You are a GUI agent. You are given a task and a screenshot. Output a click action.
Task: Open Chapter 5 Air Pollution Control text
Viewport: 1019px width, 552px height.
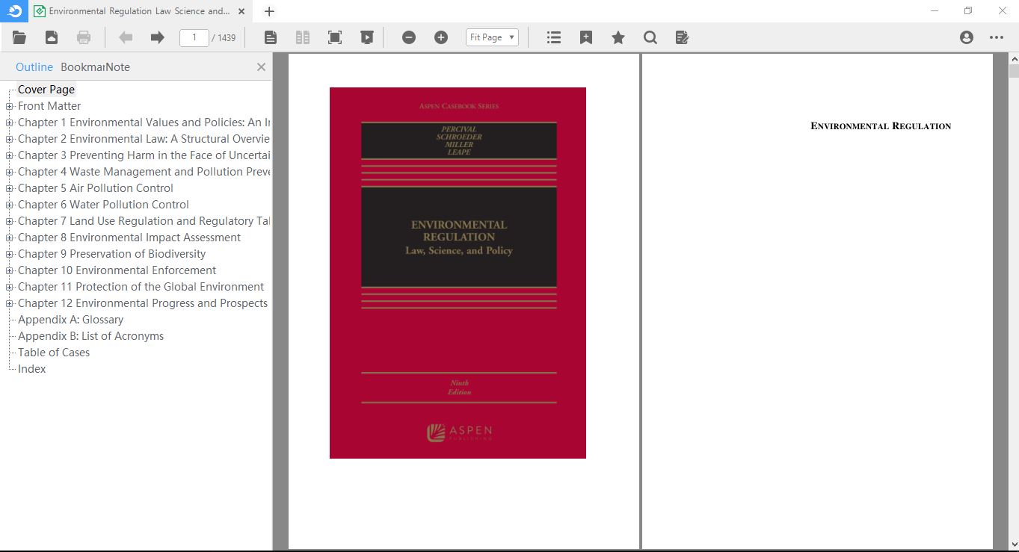(x=96, y=188)
